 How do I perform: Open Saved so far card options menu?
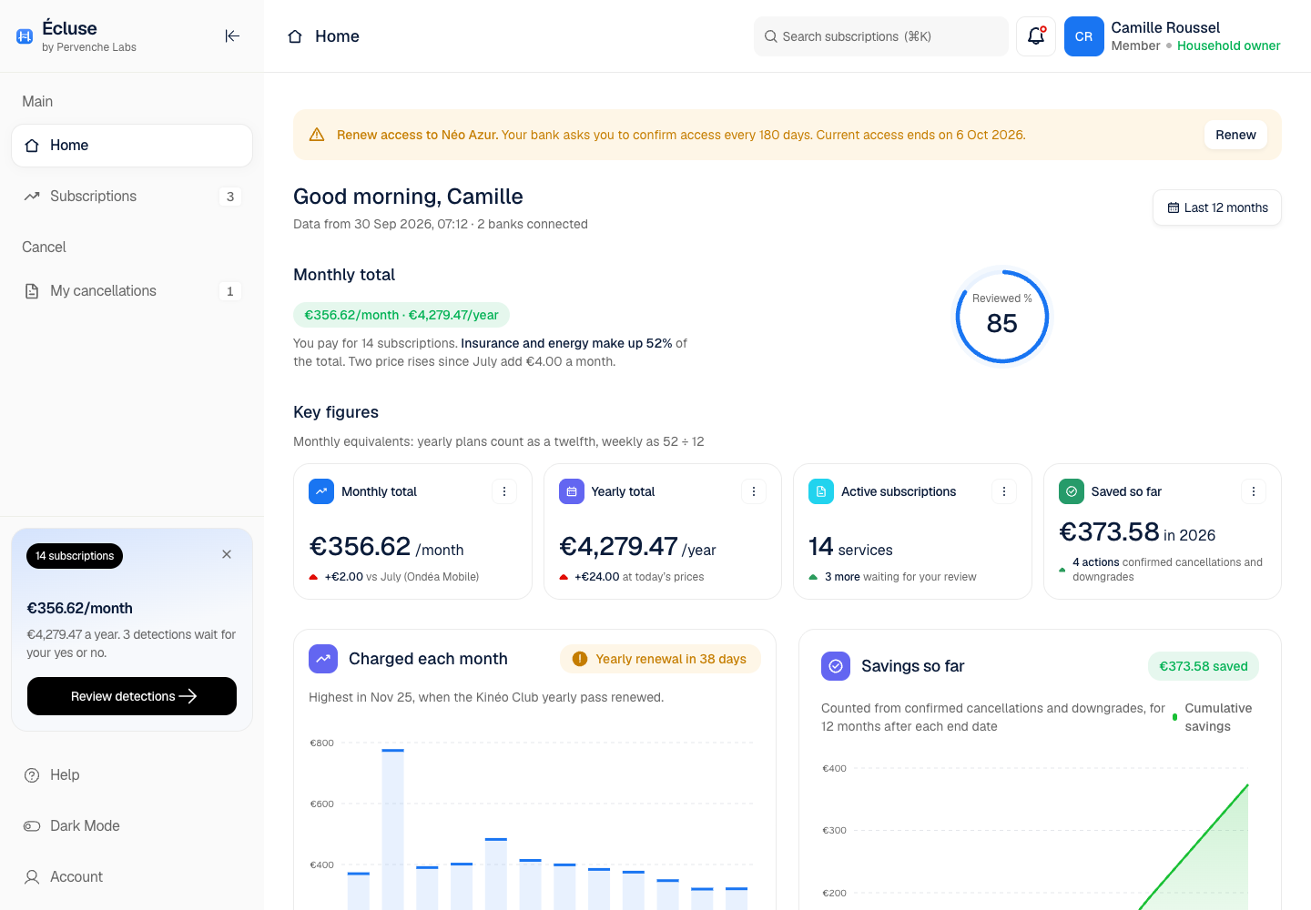(1254, 491)
